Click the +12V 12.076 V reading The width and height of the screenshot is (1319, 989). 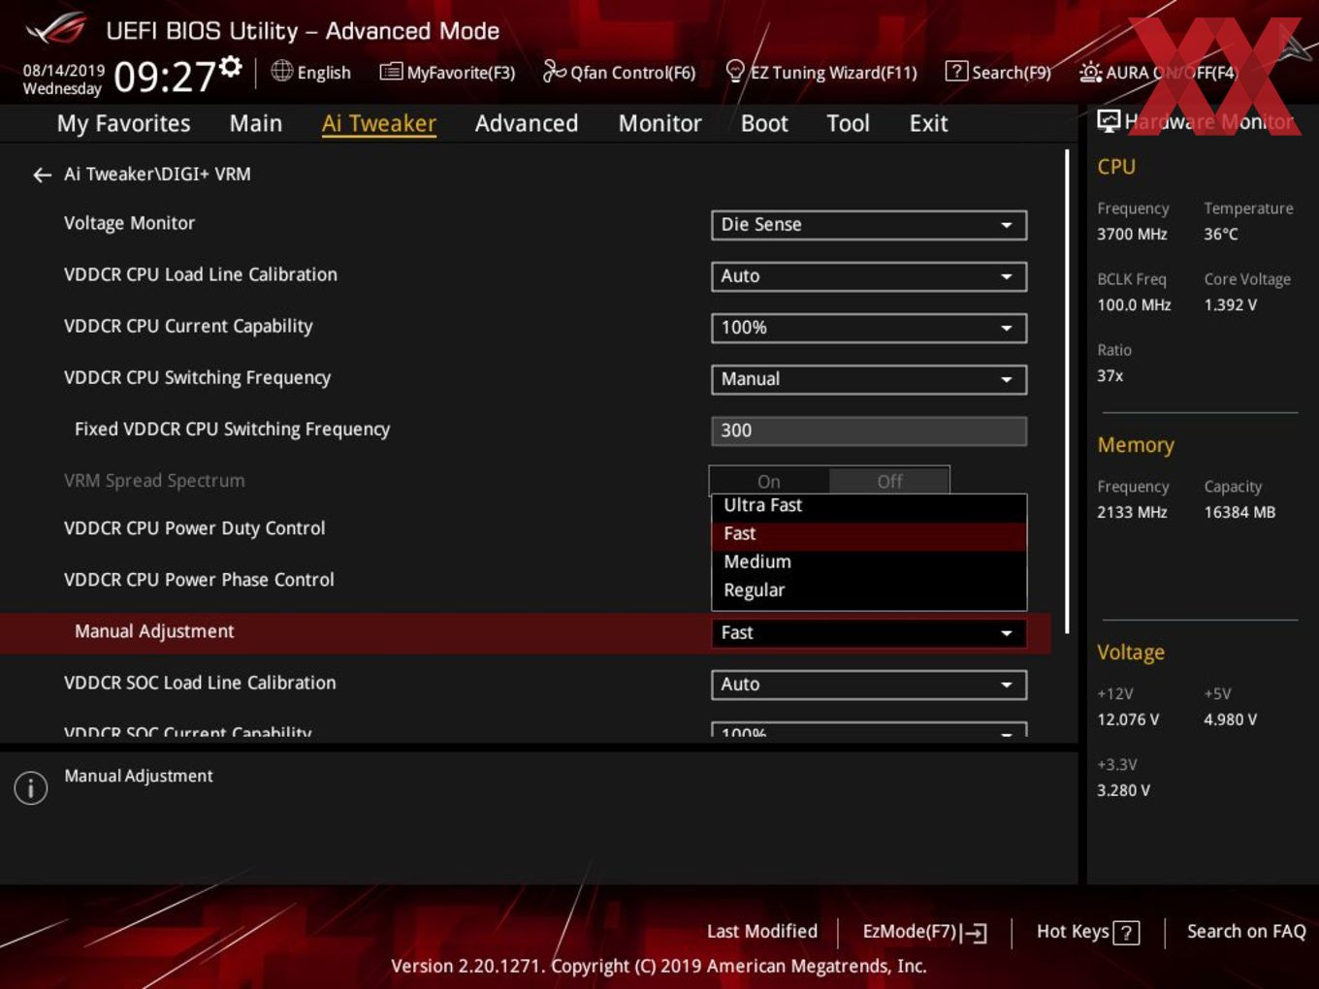coord(1127,719)
